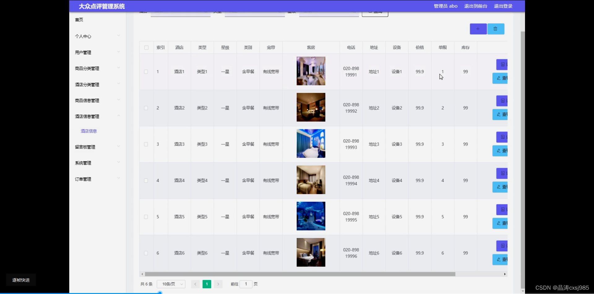Open the blue detail icon on 酒店3 row
Screen dimensions: 594x294
[x=501, y=137]
